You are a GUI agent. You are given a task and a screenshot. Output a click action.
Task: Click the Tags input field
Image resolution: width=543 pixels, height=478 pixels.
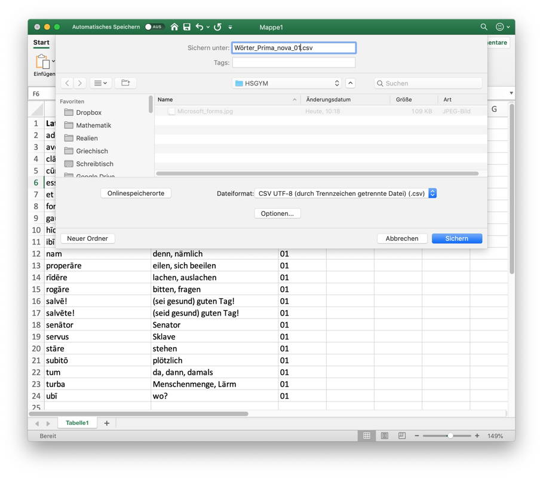pos(293,63)
